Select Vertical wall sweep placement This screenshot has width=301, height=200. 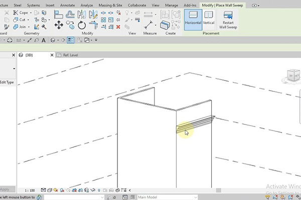[x=209, y=19]
